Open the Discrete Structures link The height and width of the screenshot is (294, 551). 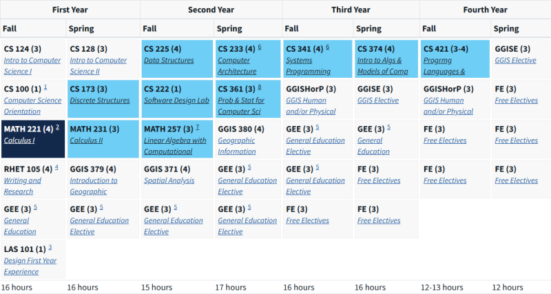tap(99, 101)
